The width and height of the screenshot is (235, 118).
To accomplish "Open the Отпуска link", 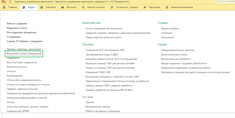I will click(x=11, y=71).
